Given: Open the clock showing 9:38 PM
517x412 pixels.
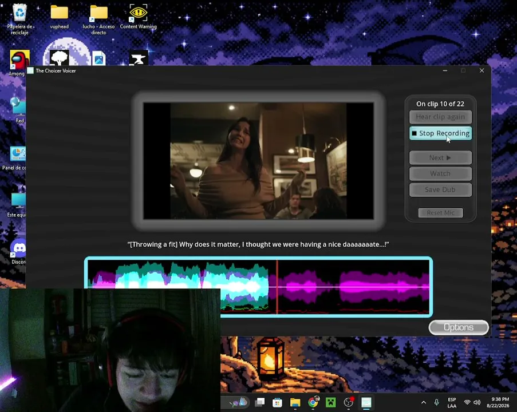Looking at the screenshot, I should pos(498,402).
